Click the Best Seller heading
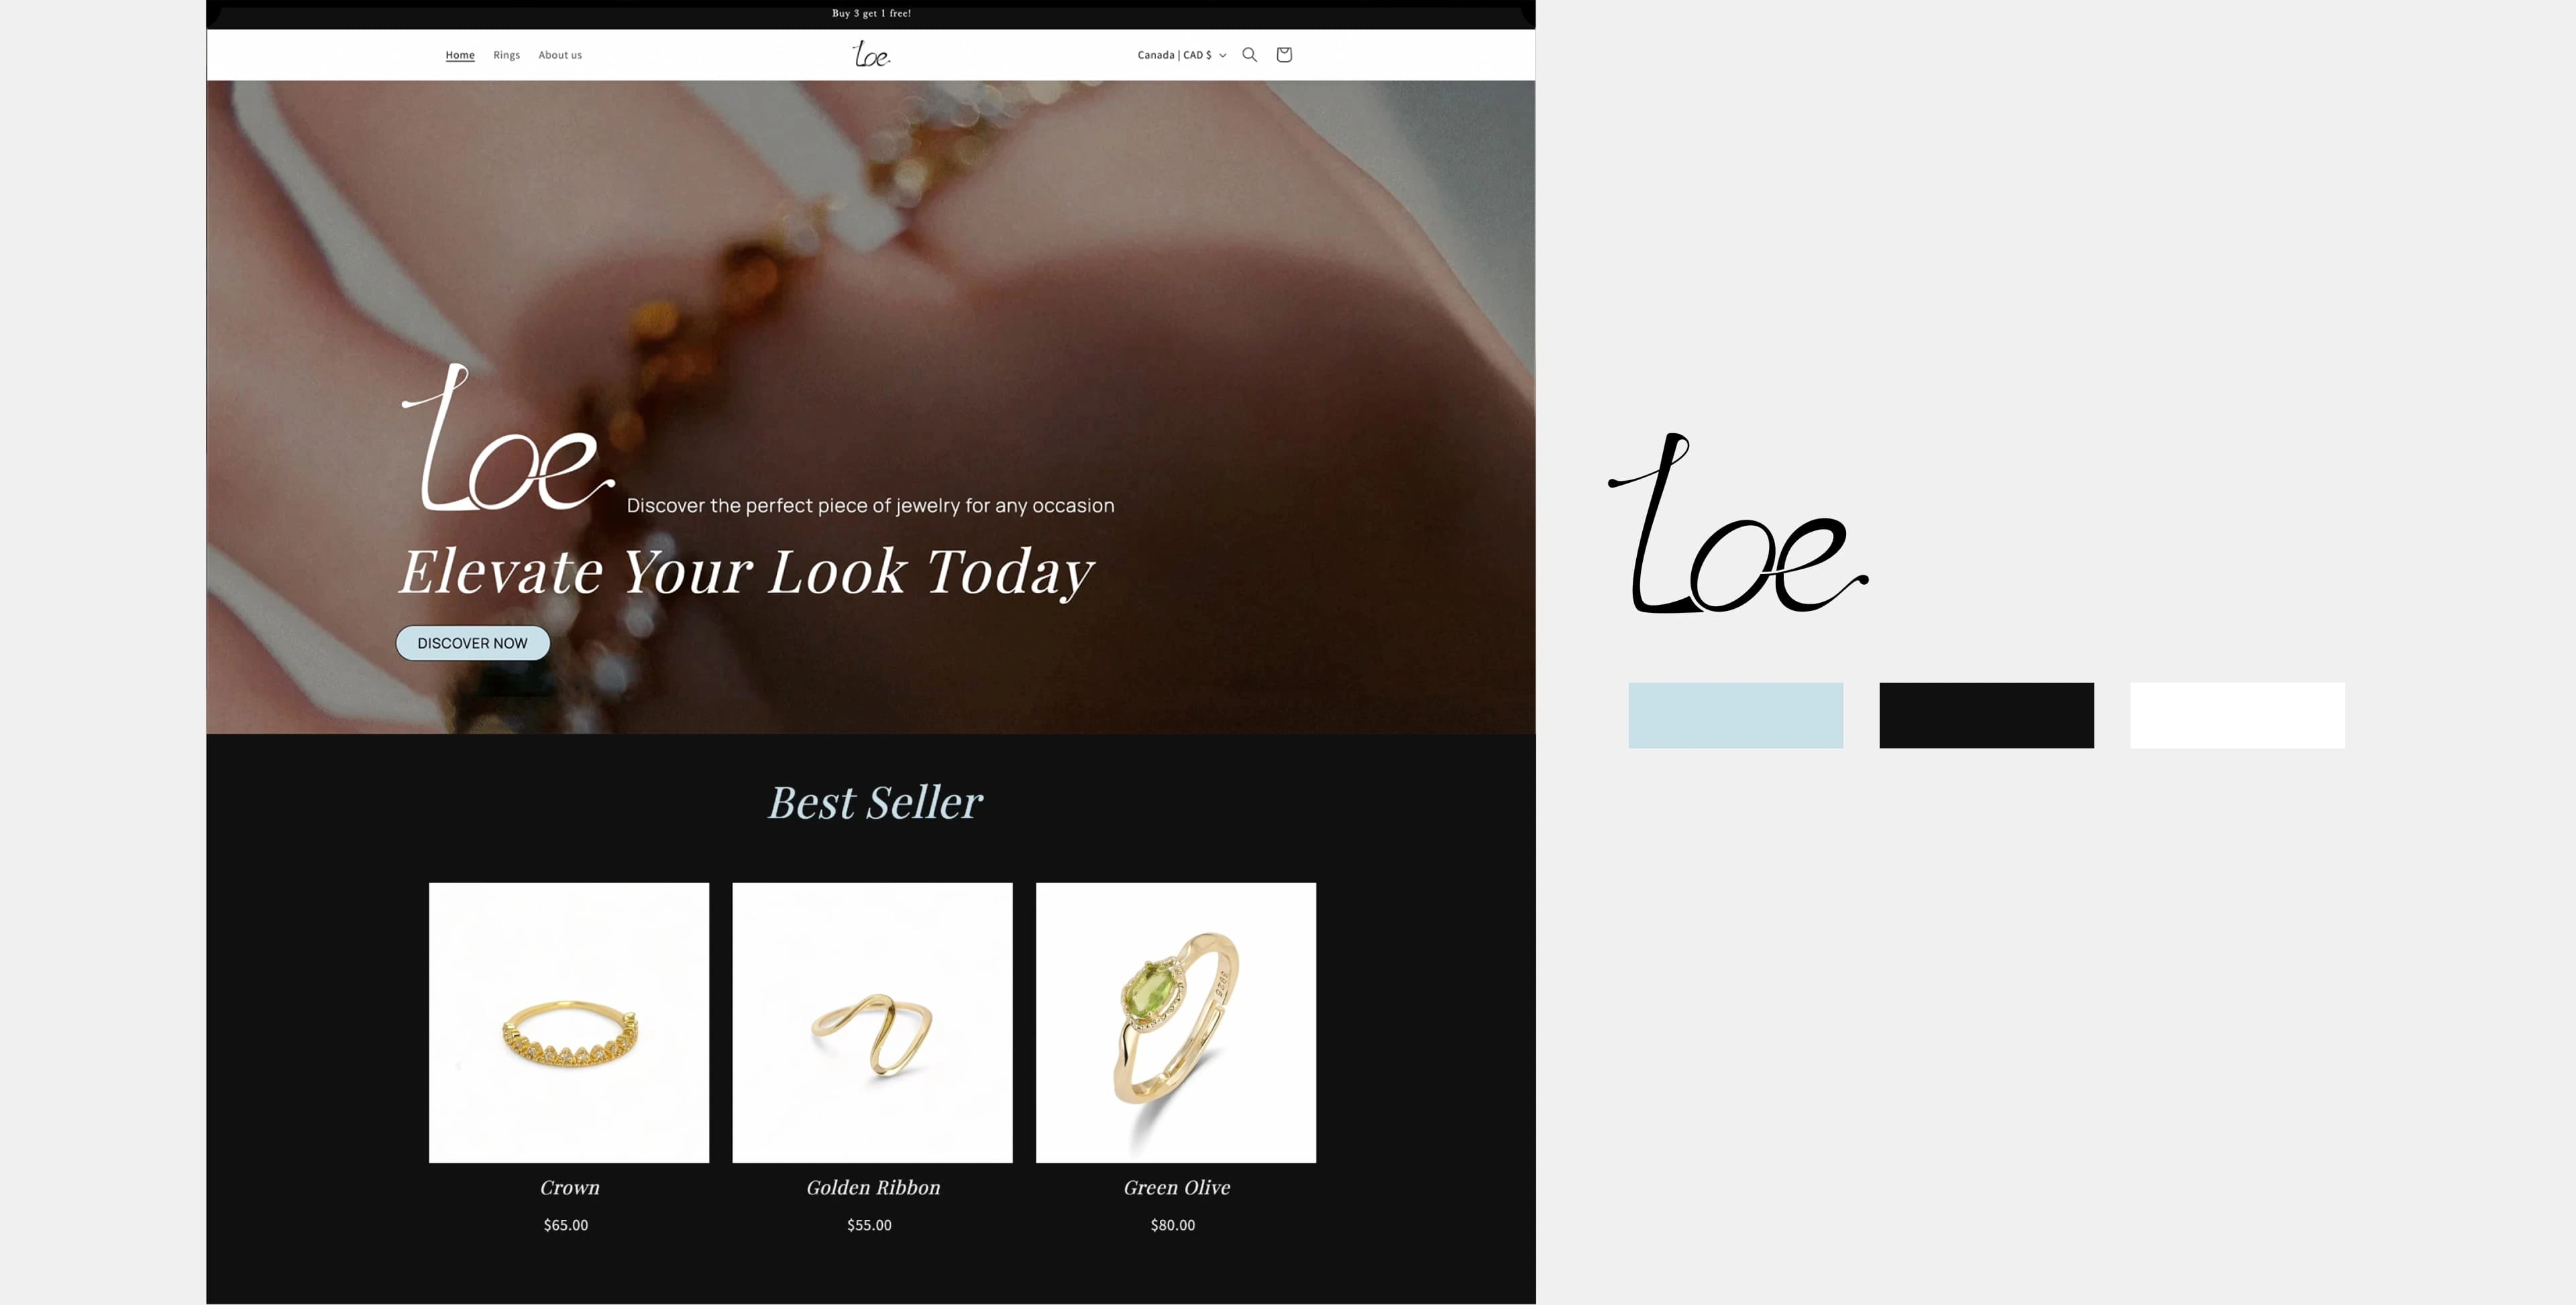 click(x=875, y=802)
